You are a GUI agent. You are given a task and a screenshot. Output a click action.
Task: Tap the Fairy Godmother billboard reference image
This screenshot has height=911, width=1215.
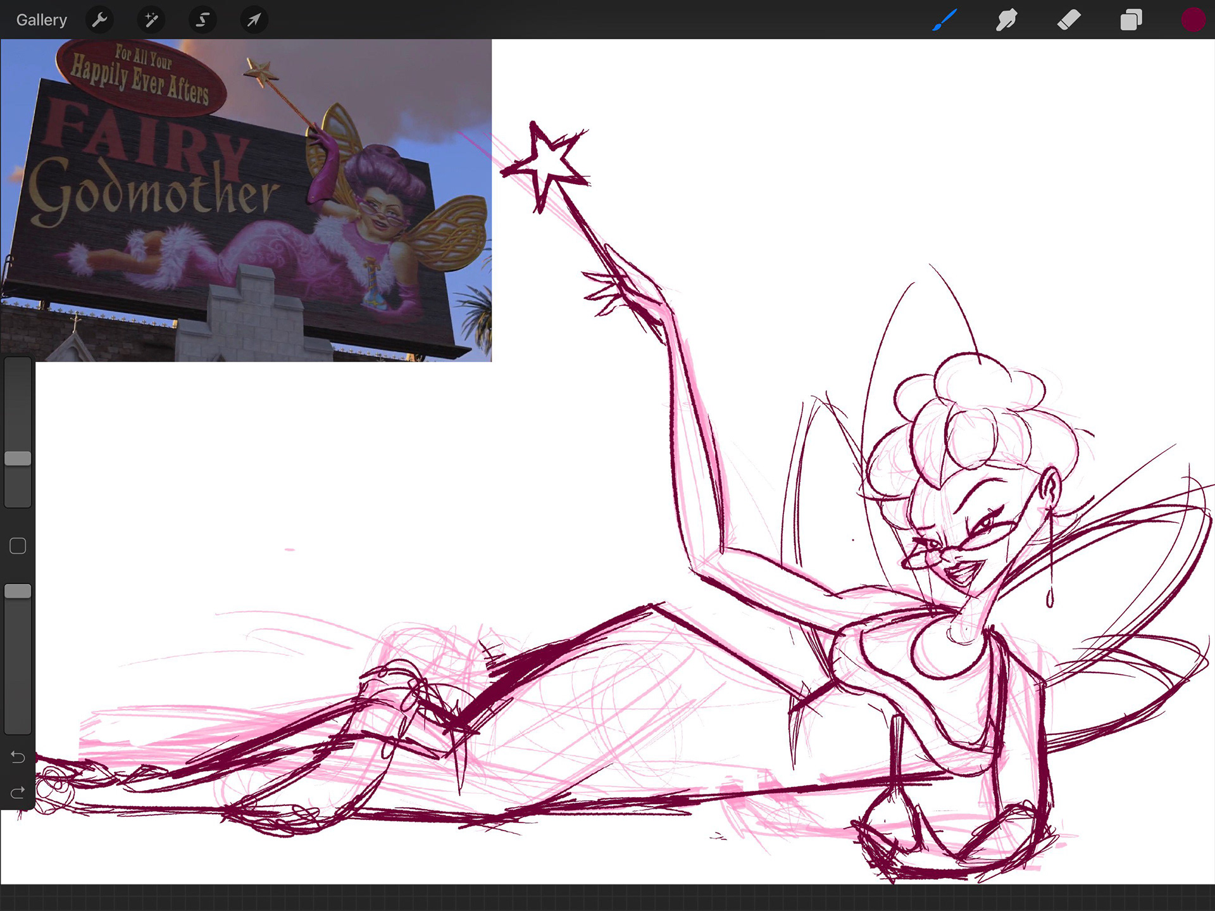point(246,200)
